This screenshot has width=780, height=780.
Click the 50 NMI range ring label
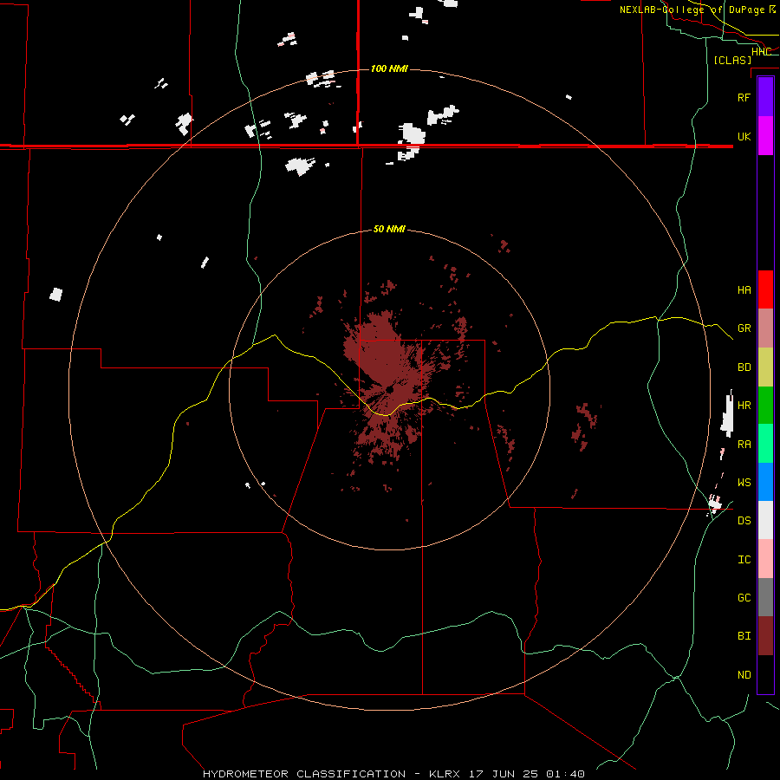[x=389, y=230]
